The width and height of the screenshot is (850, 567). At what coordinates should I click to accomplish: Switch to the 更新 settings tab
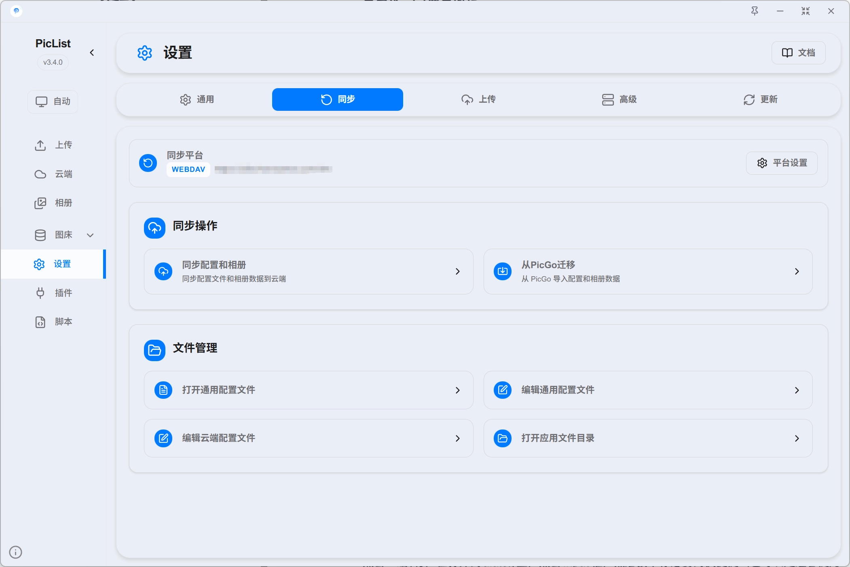760,99
